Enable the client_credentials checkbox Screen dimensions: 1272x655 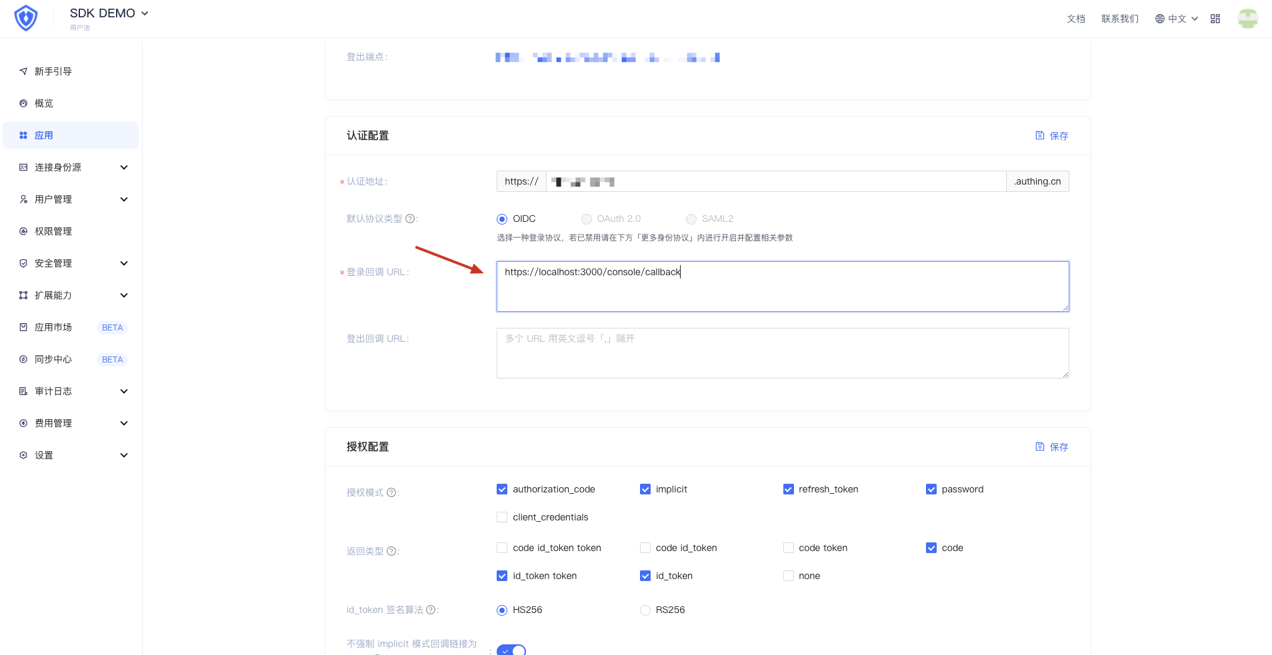pyautogui.click(x=502, y=517)
